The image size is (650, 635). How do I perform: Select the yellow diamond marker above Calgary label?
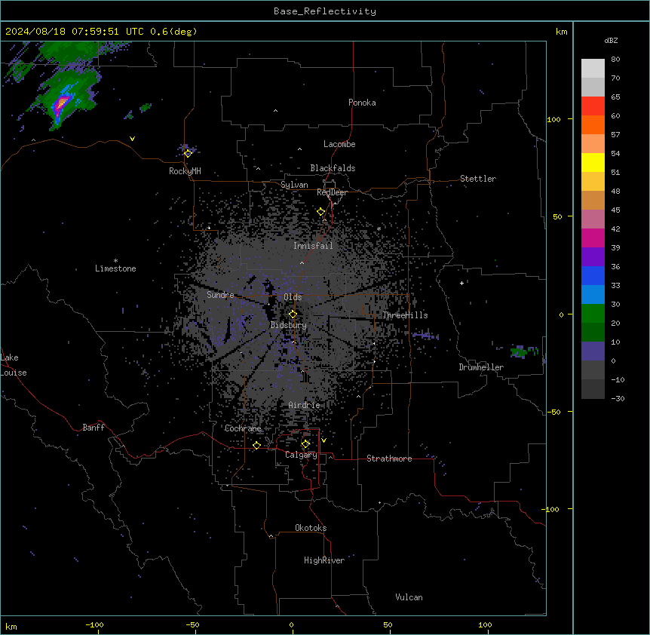tap(305, 444)
